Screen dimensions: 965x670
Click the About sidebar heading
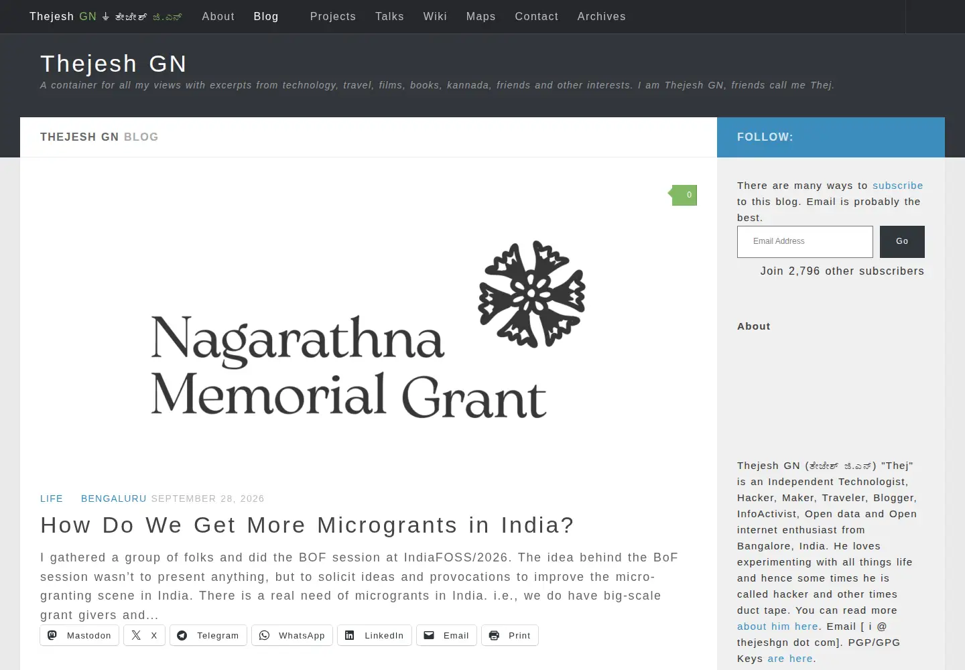(x=754, y=326)
